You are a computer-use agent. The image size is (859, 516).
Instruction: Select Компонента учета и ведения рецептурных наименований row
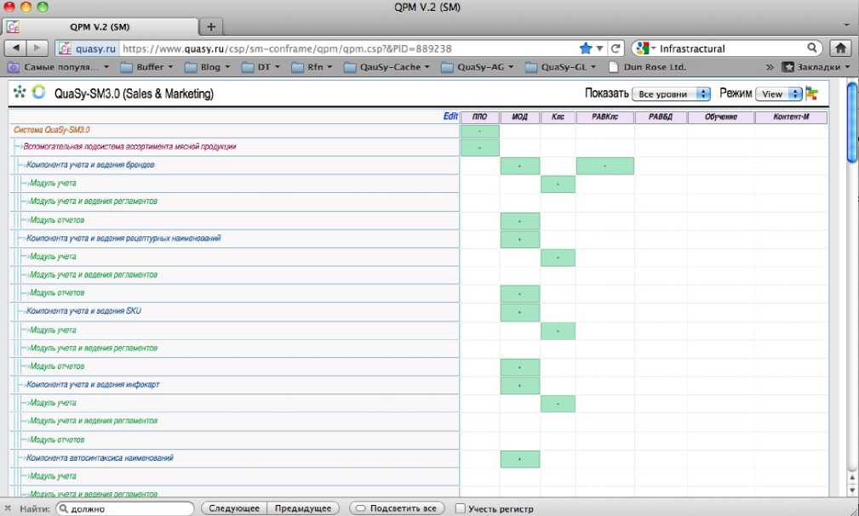pos(234,239)
